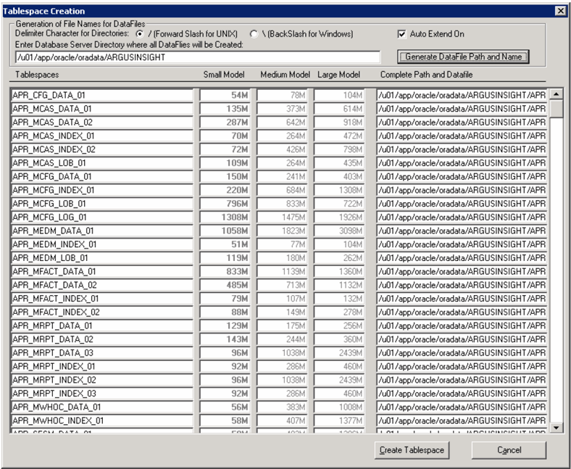Image resolution: width=571 pixels, height=469 pixels.
Task: Select BackSlash for Windows delimiter
Action: 254,34
